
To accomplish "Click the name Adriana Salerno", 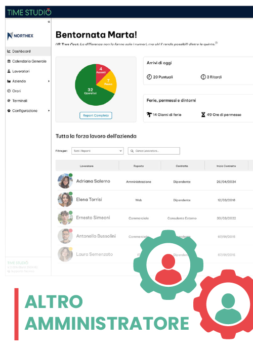I will pos(93,181).
